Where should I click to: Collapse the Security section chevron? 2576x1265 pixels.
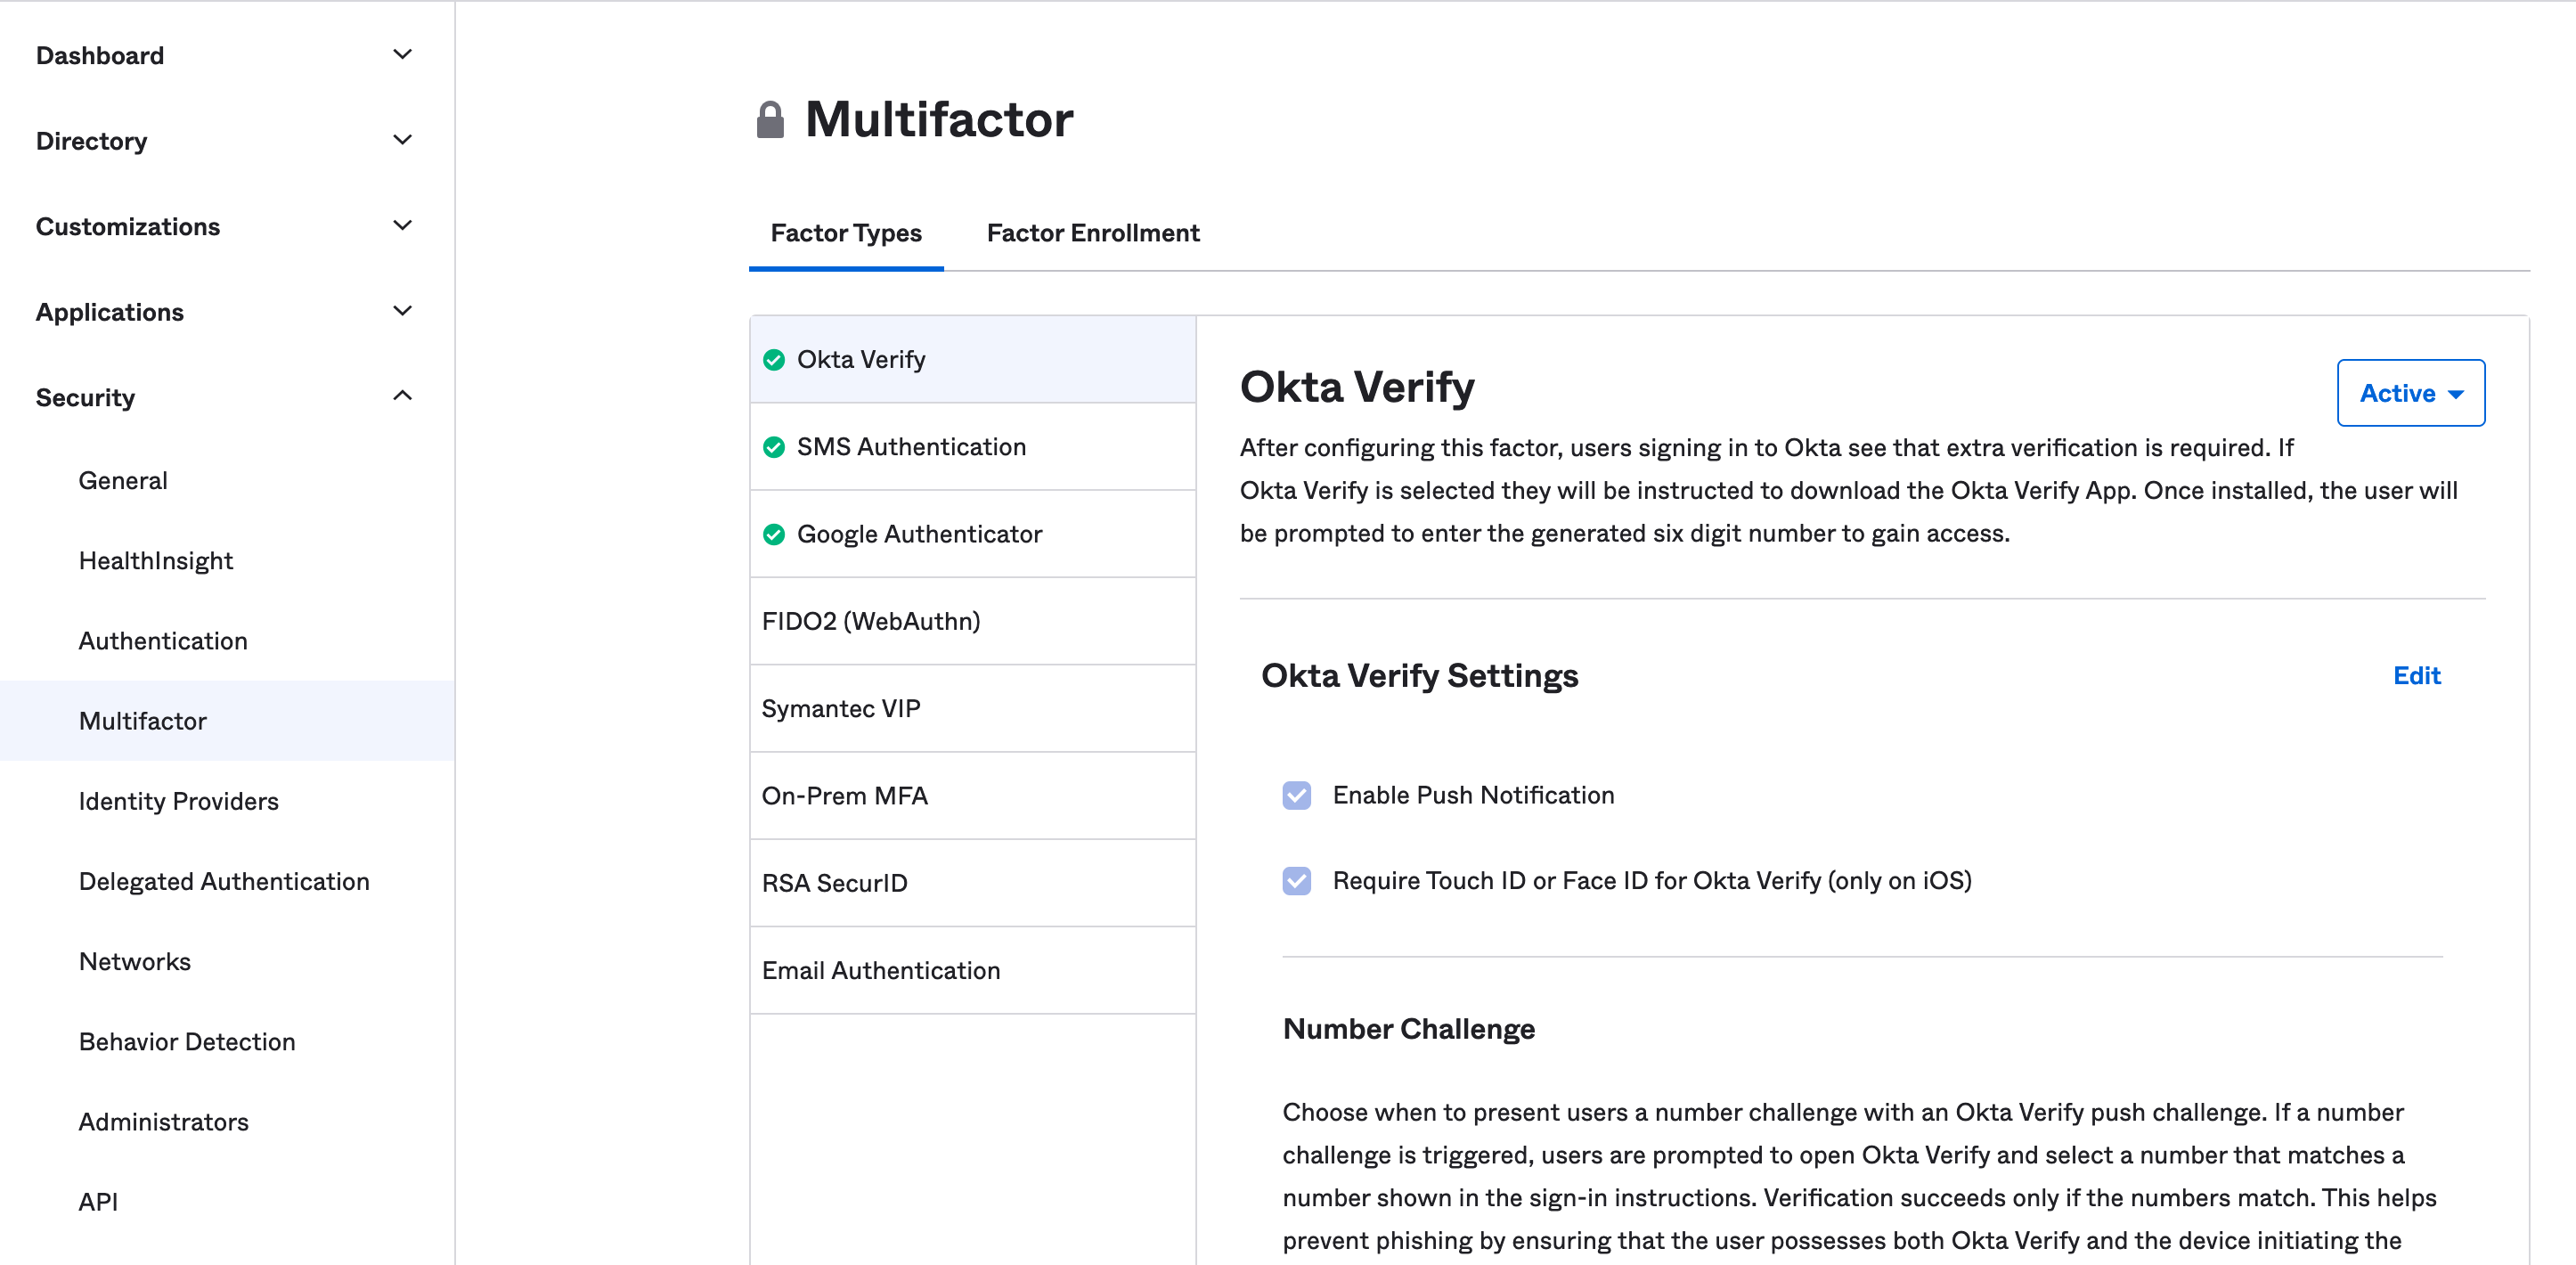pos(402,396)
